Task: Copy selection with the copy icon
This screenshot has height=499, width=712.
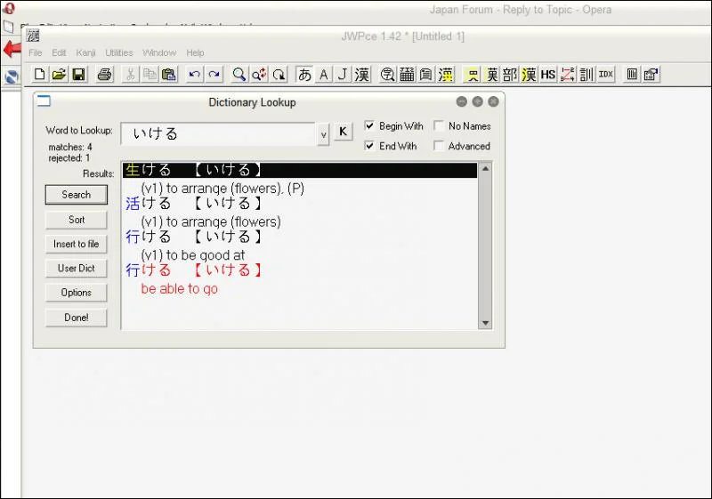Action: 150,74
